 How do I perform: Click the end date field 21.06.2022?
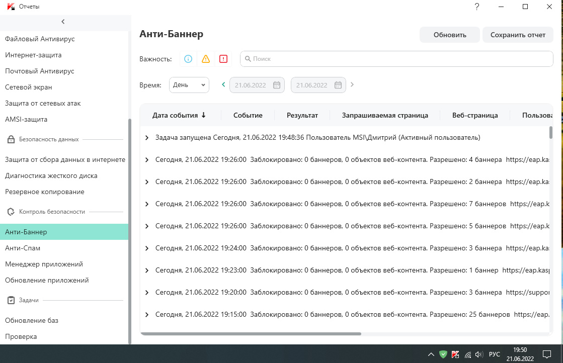click(318, 85)
